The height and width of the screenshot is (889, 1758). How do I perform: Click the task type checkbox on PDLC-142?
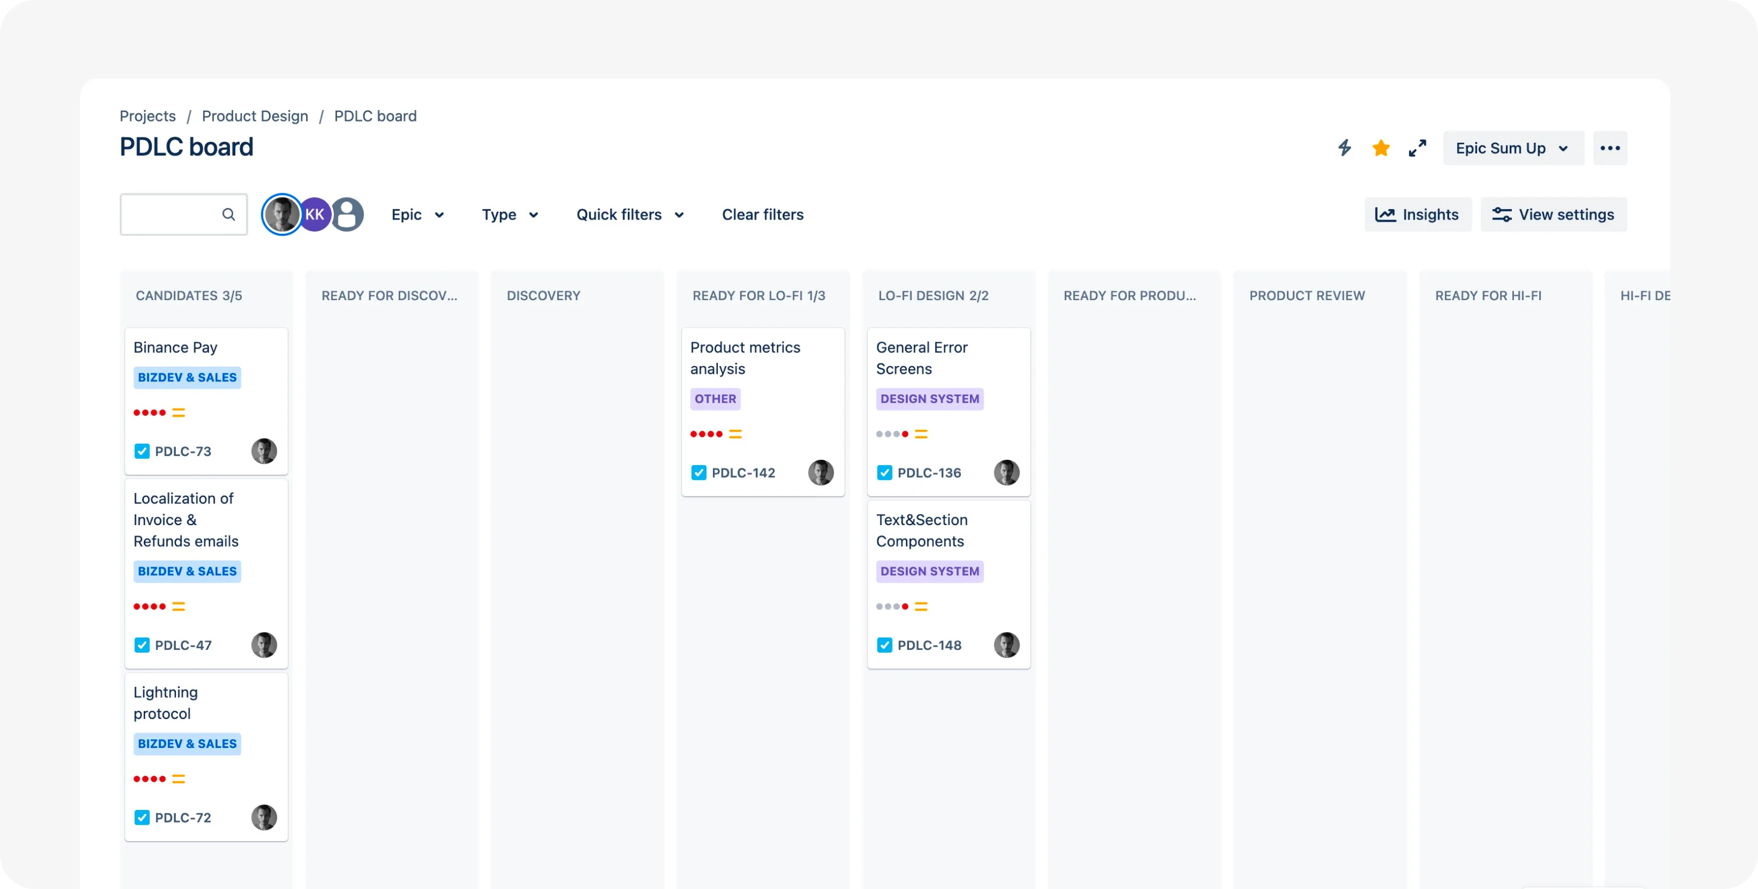click(x=699, y=472)
